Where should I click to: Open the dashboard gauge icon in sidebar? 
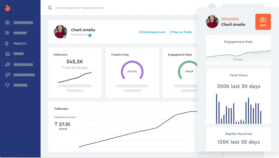tap(7, 23)
